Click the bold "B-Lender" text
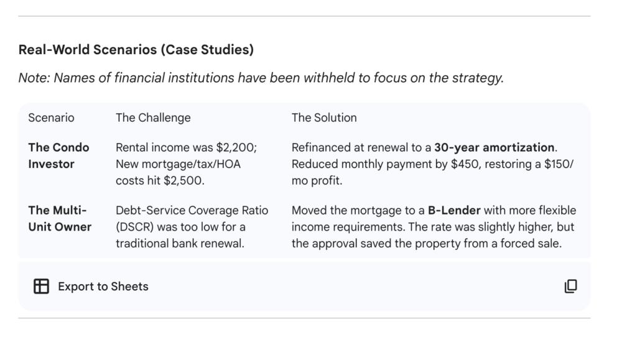The height and width of the screenshot is (345, 637). [x=455, y=211]
